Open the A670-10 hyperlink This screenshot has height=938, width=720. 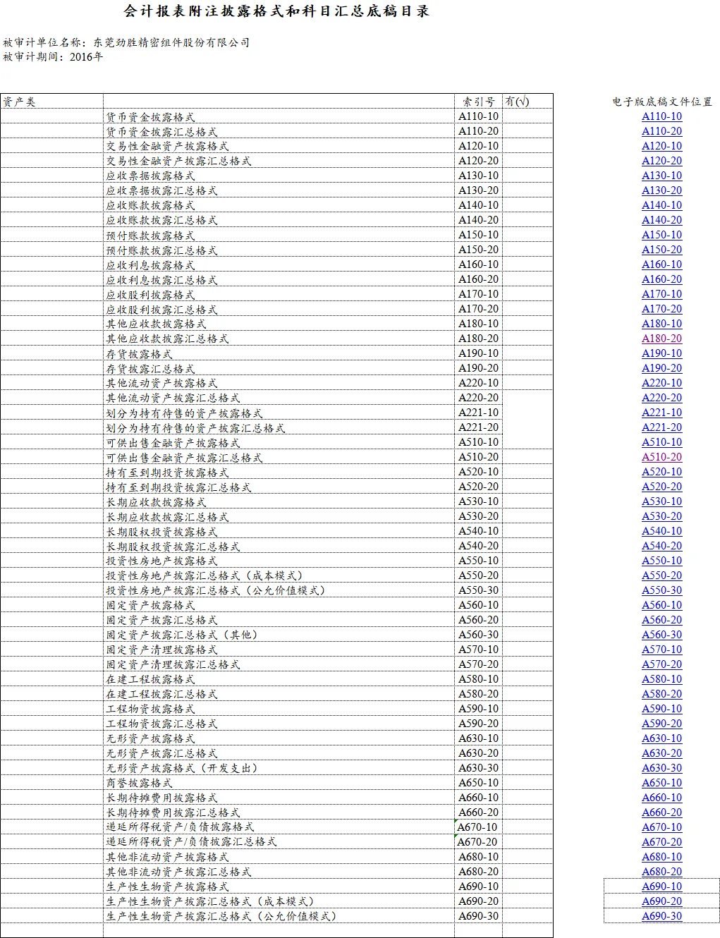point(661,827)
